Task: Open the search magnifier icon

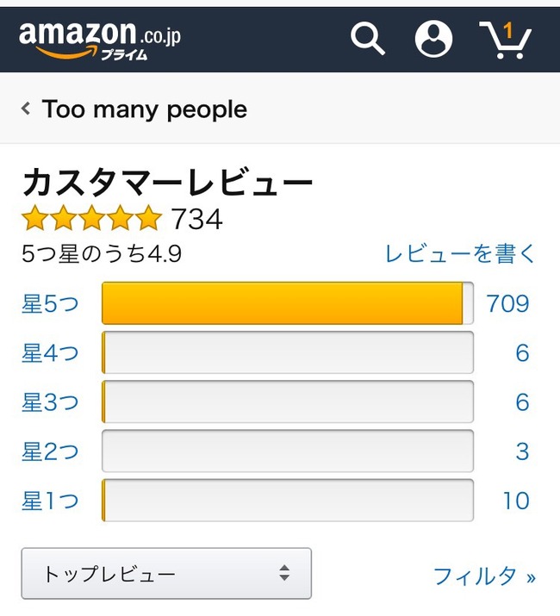Action: 367,38
